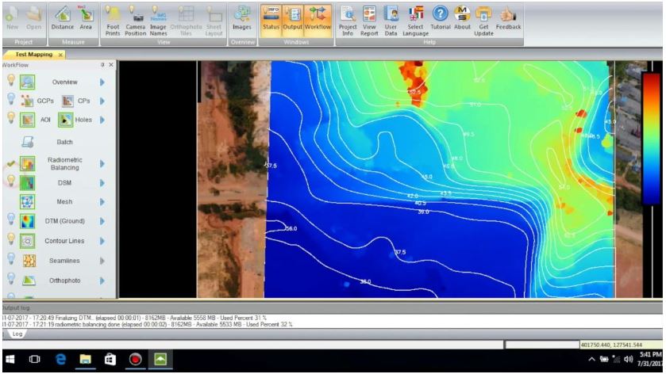Click the elevation color scale bar
This screenshot has width=666, height=374.
(x=650, y=139)
